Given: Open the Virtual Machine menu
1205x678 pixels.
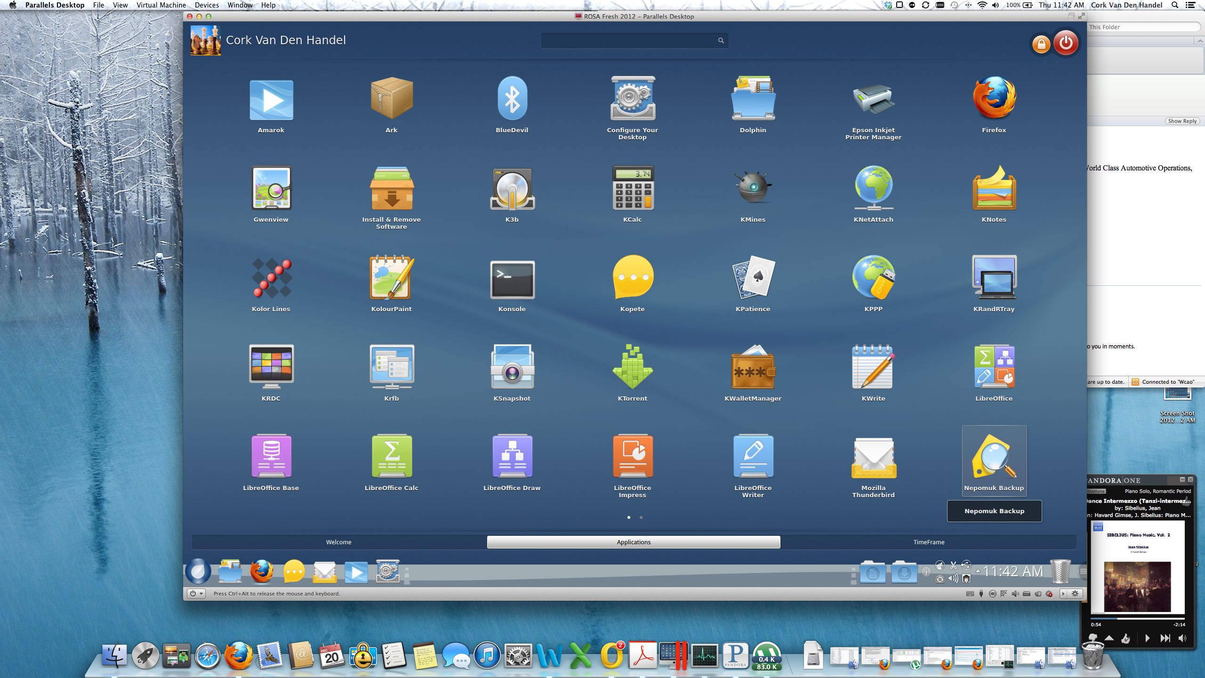Looking at the screenshot, I should 161,5.
